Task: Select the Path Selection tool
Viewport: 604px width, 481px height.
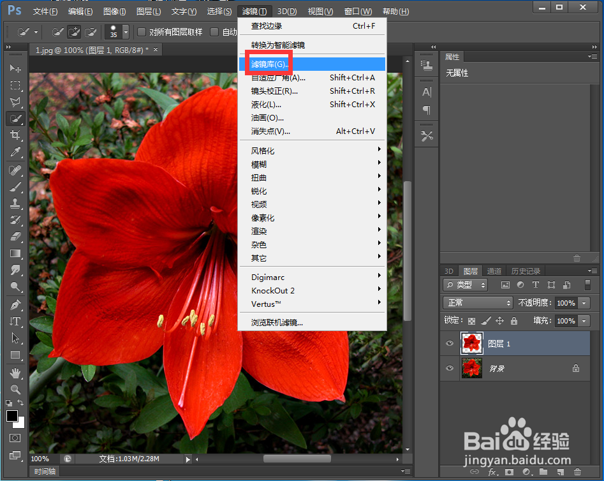Action: click(15, 338)
